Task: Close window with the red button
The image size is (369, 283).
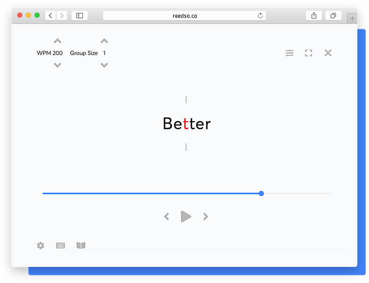Action: point(20,15)
